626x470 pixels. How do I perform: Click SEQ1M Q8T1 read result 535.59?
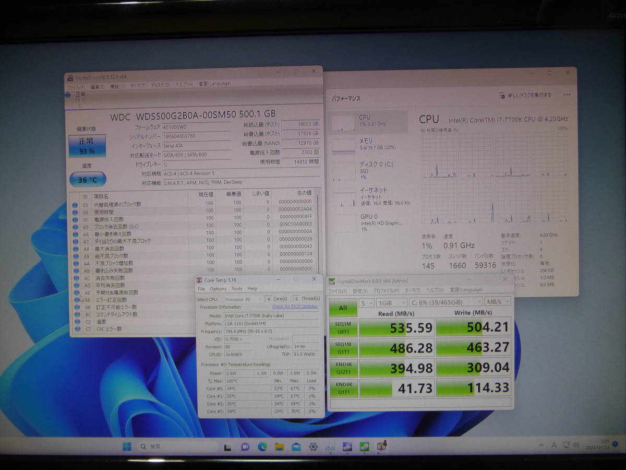pyautogui.click(x=396, y=327)
